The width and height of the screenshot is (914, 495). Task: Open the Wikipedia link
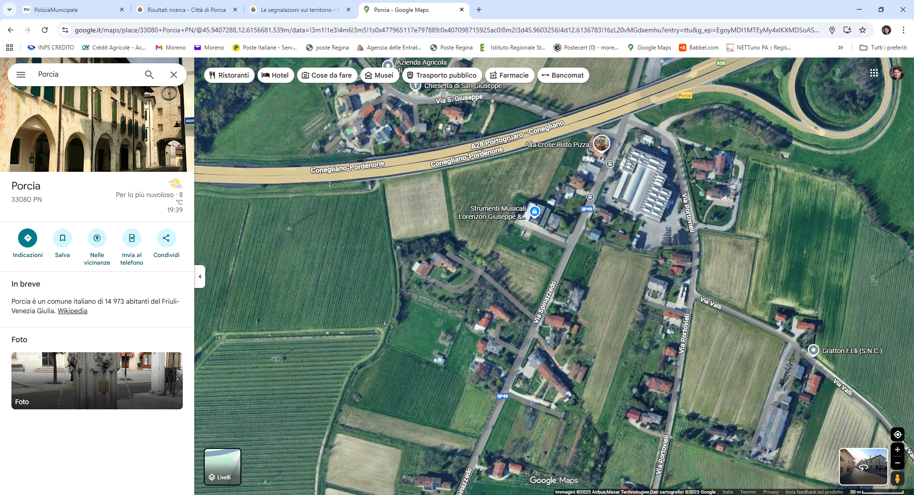click(x=72, y=311)
